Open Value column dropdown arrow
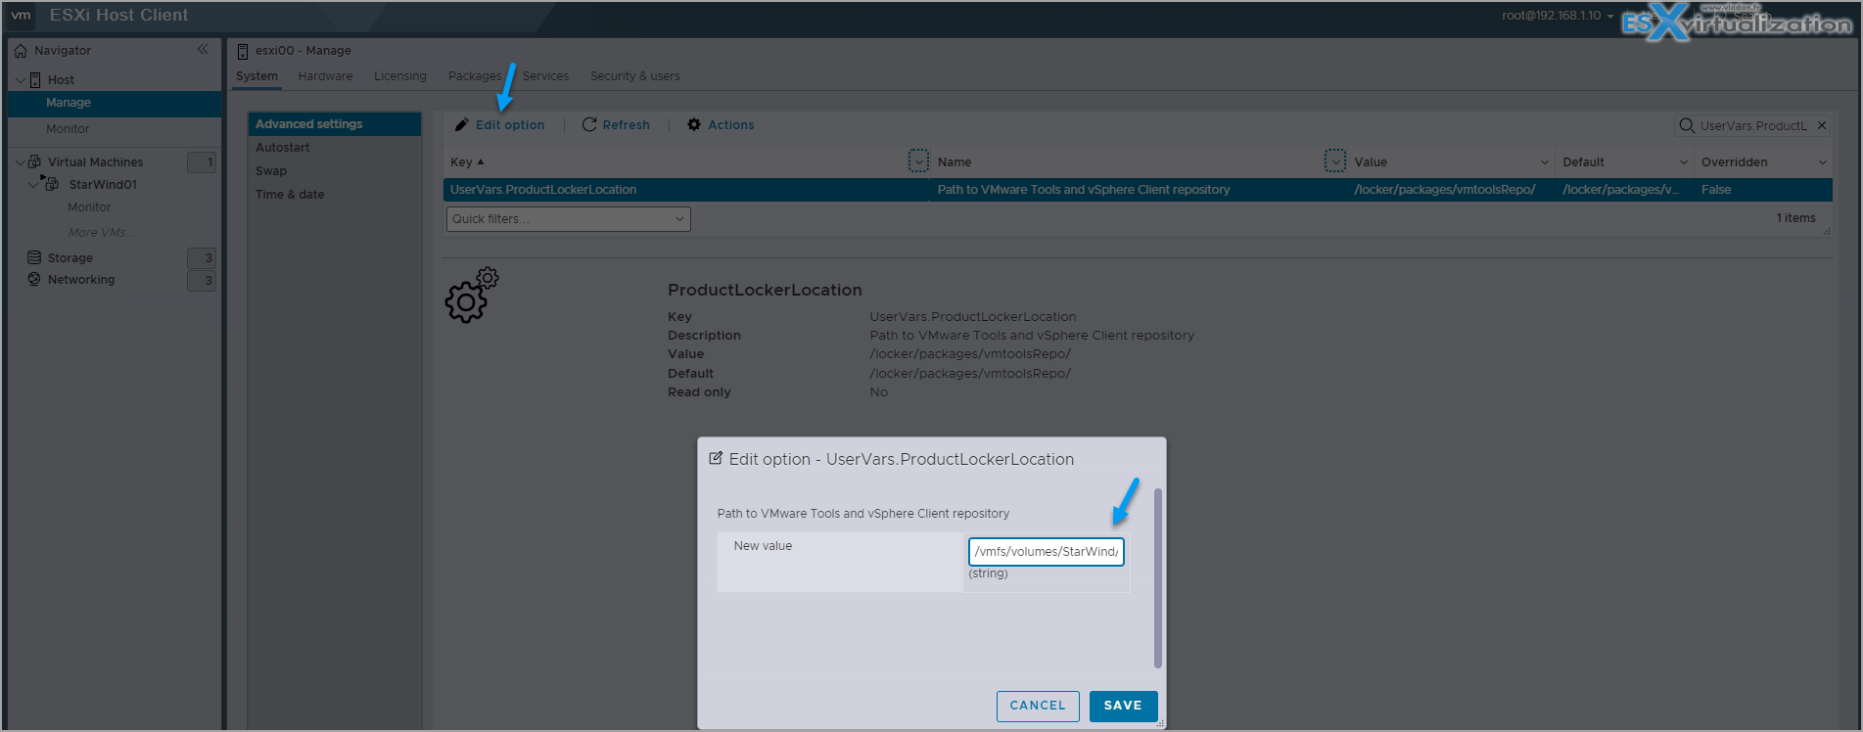The image size is (1863, 732). pyautogui.click(x=1545, y=162)
